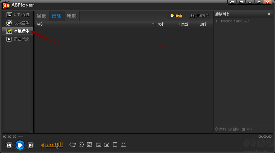The image size is (275, 153).
Task: Open the MTV频道 sidebar item
Action: tap(18, 15)
